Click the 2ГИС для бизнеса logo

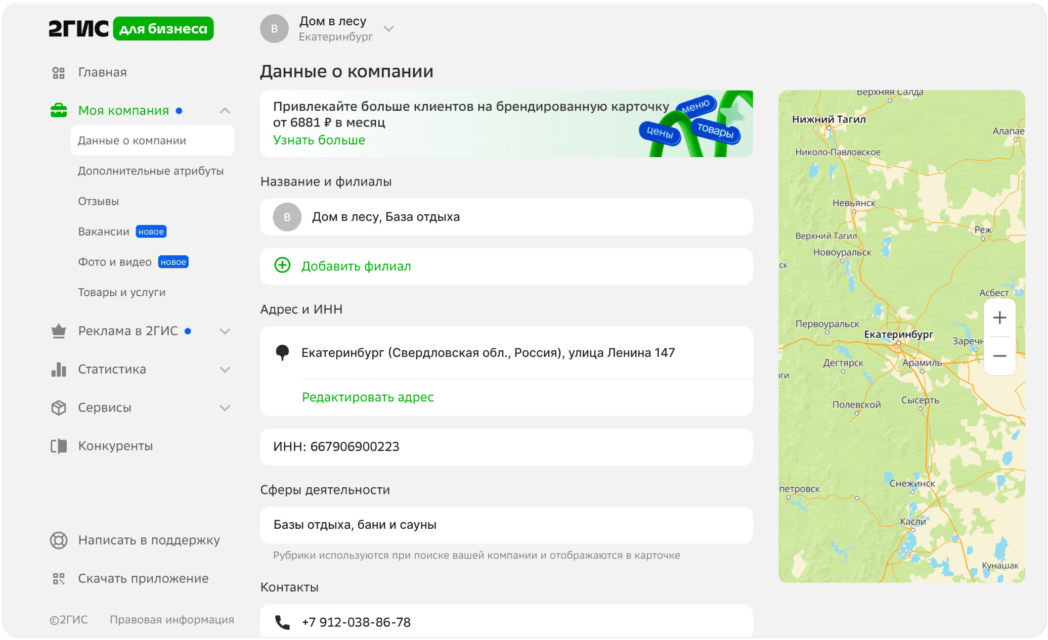coord(131,29)
